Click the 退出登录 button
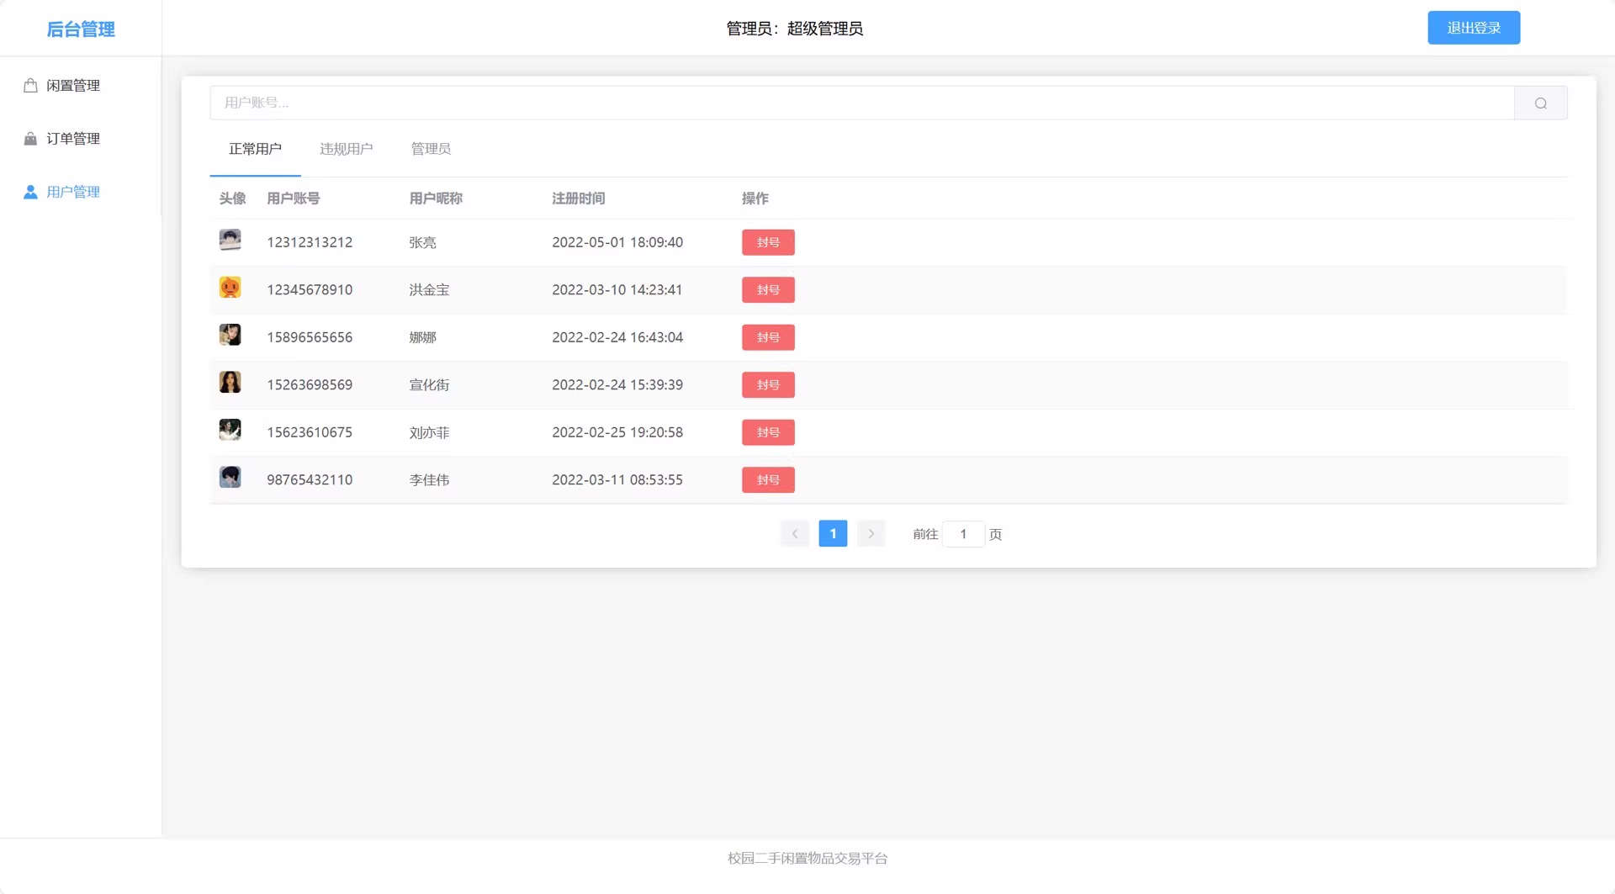1615x894 pixels. pos(1473,28)
